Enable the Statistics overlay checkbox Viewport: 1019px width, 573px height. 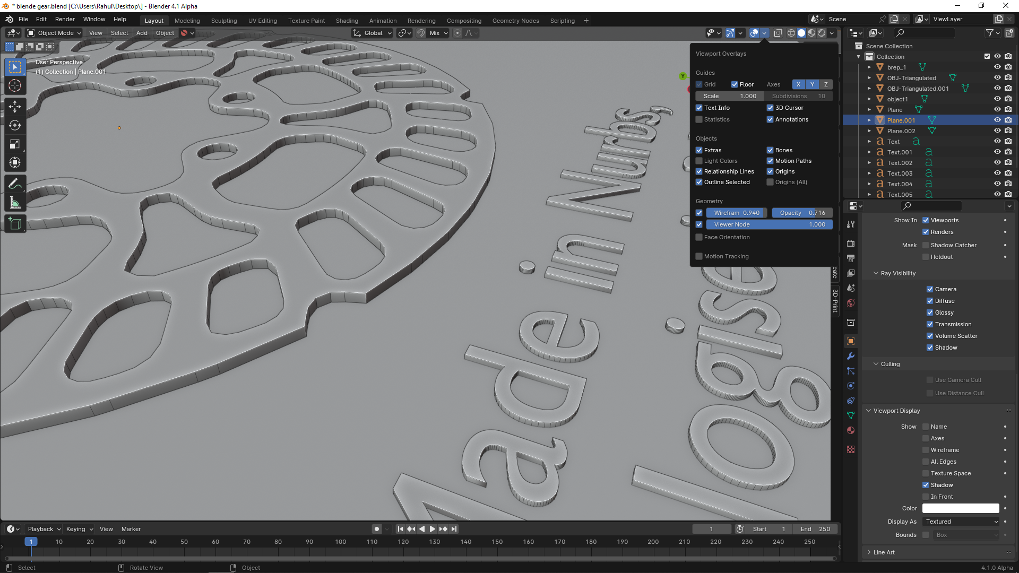point(699,119)
